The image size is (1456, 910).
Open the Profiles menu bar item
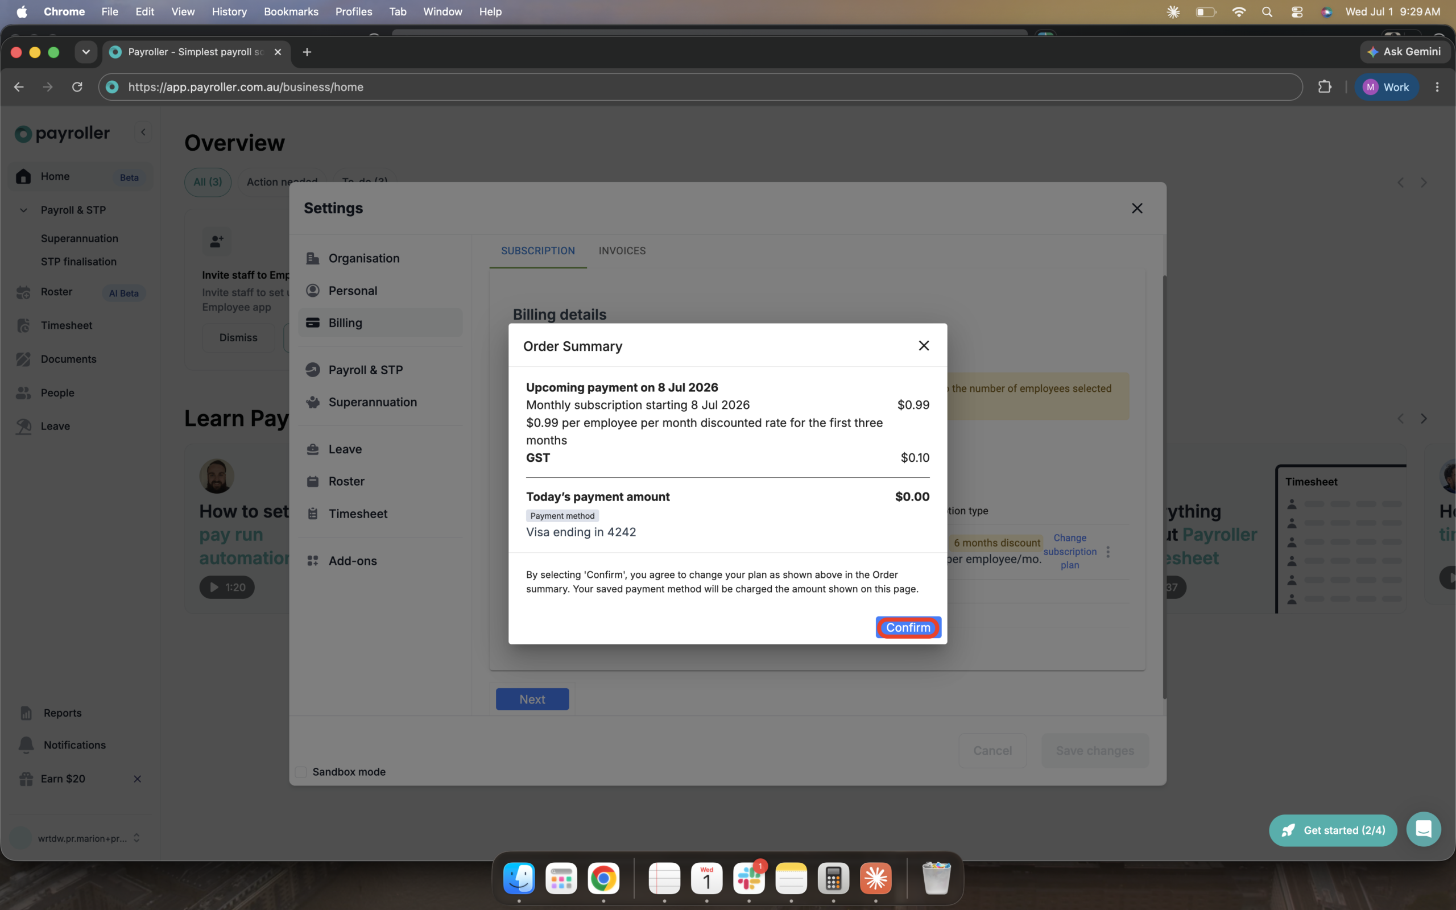353,11
